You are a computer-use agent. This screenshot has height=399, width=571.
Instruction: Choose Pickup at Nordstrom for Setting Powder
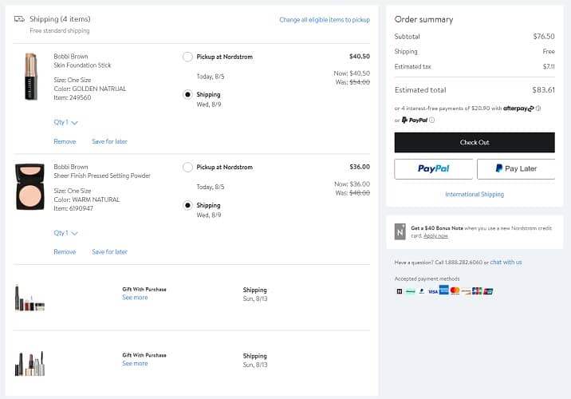tap(187, 168)
